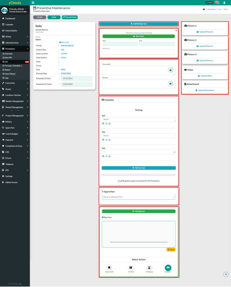Click the cloud icon in Consumable field
The height and width of the screenshot is (287, 231).
[x=170, y=70]
